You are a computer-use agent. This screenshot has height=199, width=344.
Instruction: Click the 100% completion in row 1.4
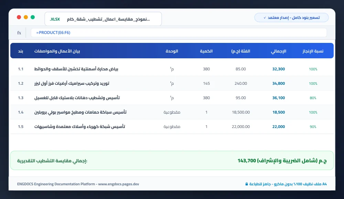pos(313,113)
